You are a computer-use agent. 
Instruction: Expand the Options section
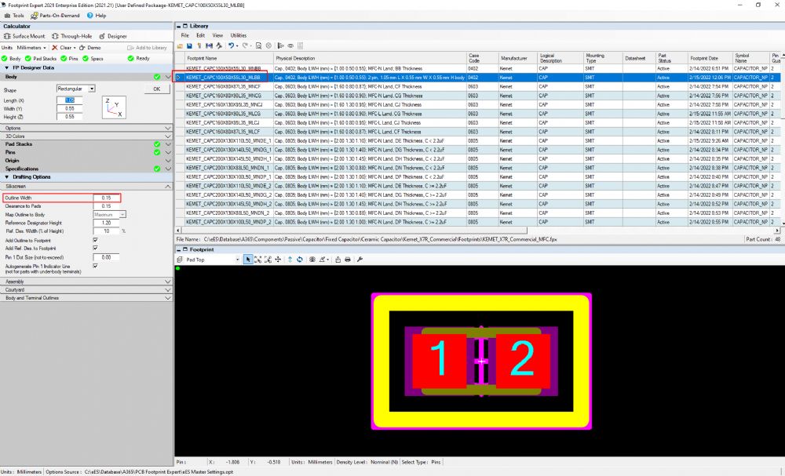(168, 128)
